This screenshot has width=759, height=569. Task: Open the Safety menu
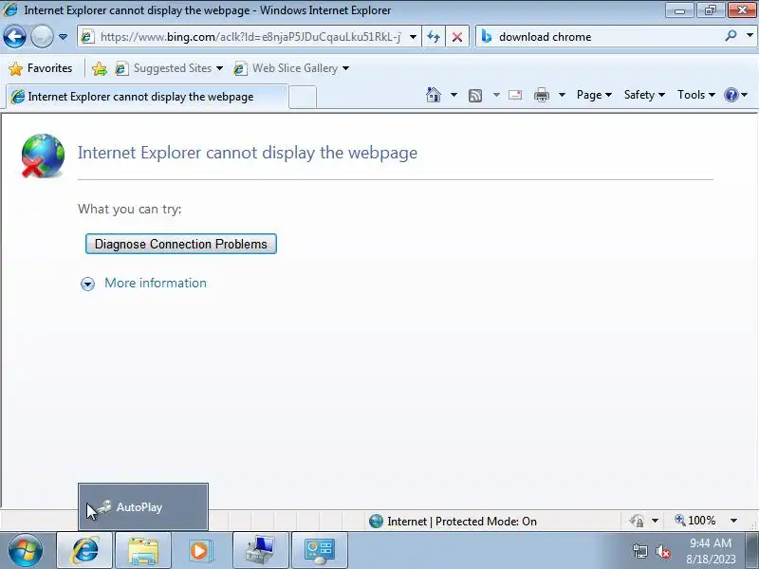(644, 95)
